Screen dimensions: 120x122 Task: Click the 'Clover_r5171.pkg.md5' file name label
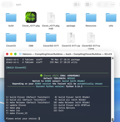click(51, 27)
